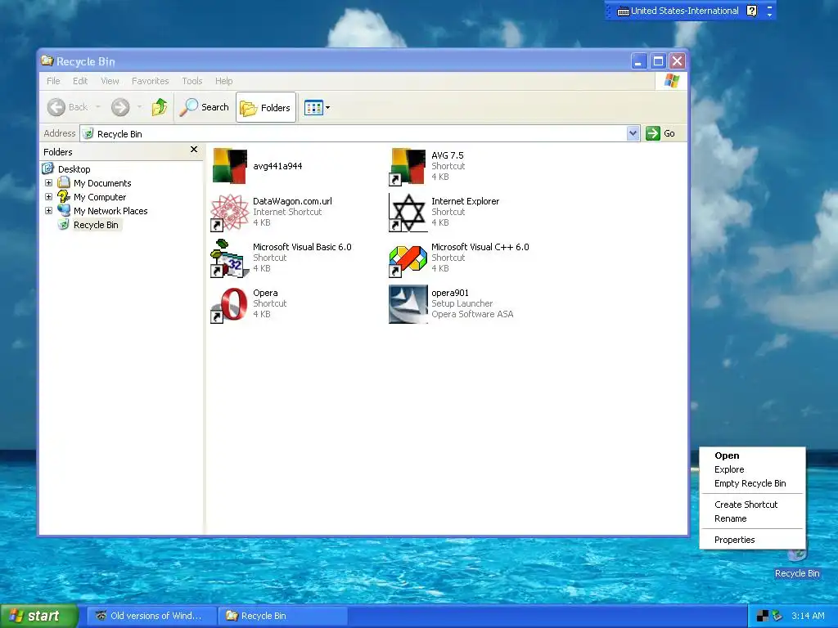Select the DataWagon.com.url internet shortcut icon
Viewport: 838px width, 628px height.
[230, 213]
